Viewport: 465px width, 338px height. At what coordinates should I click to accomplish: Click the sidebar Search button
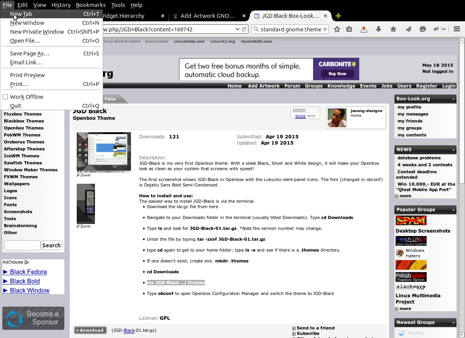click(x=52, y=245)
